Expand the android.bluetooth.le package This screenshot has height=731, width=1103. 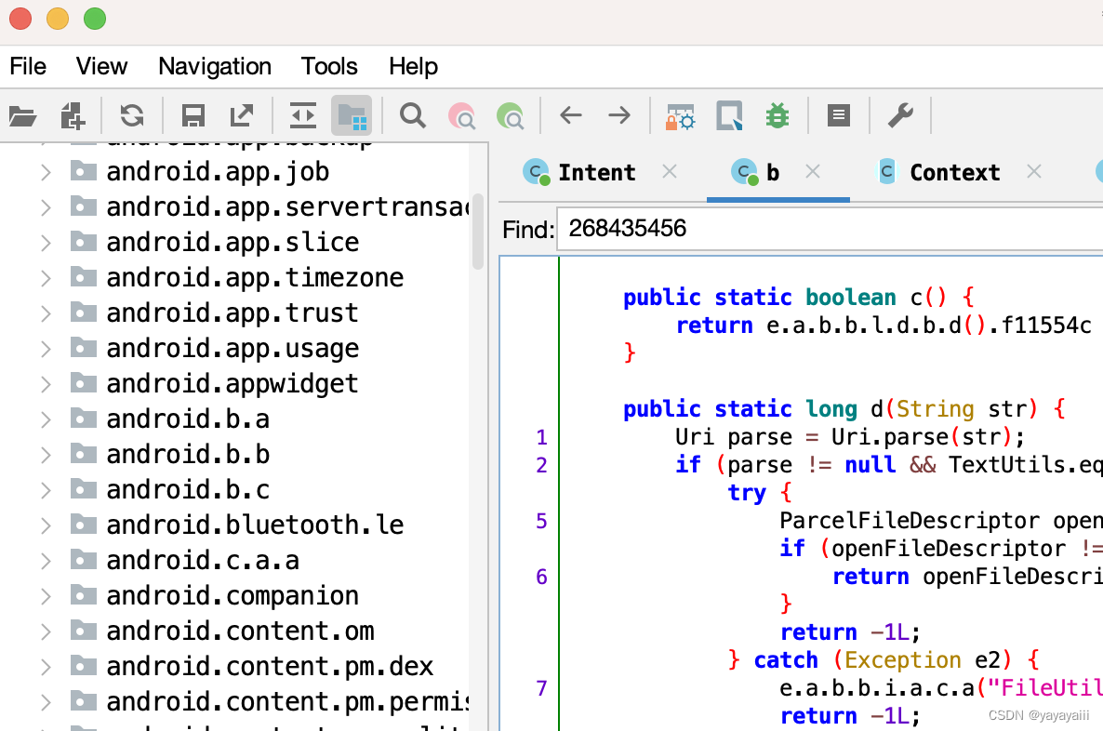point(46,525)
